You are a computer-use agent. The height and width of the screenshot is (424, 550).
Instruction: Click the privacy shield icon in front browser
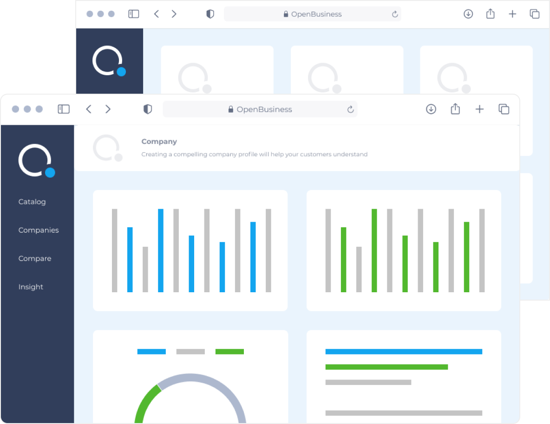pyautogui.click(x=148, y=109)
